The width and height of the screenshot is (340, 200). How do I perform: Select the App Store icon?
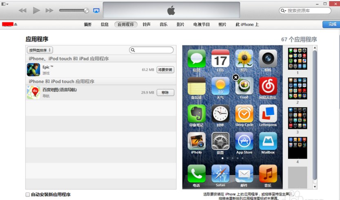pyautogui.click(x=244, y=141)
